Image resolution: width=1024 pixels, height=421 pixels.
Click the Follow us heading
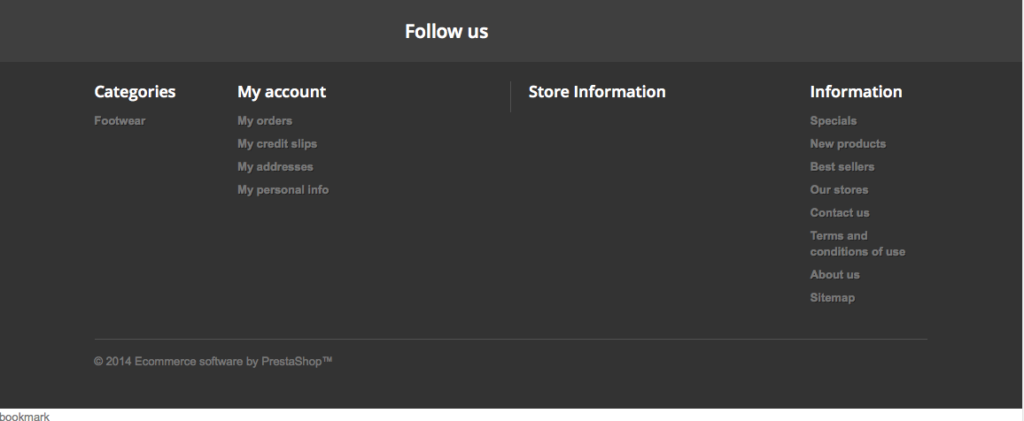446,32
